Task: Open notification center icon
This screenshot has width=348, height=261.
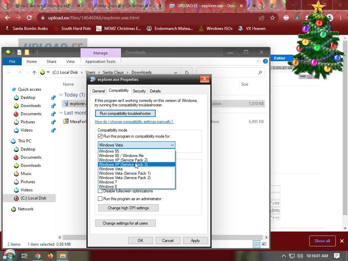Action: point(337,256)
